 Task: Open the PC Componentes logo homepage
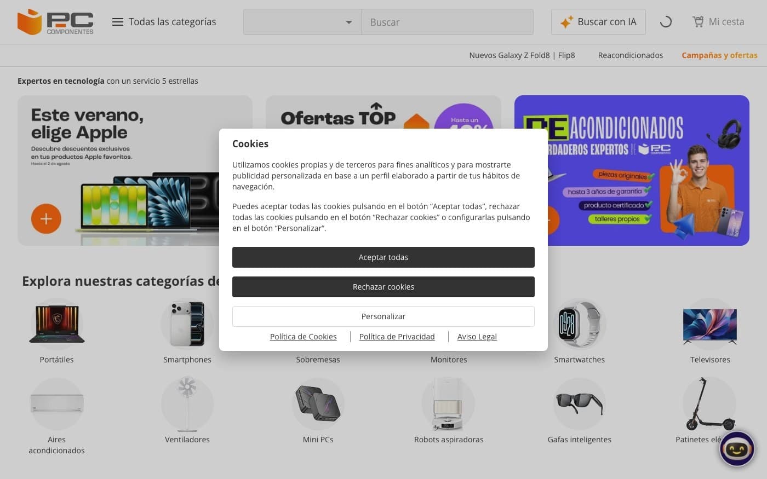(x=55, y=22)
